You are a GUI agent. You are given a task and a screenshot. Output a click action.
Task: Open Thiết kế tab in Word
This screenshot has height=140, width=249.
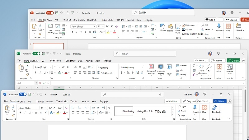(40, 102)
